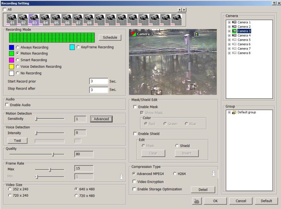Click the Quality slider handle

53,154
